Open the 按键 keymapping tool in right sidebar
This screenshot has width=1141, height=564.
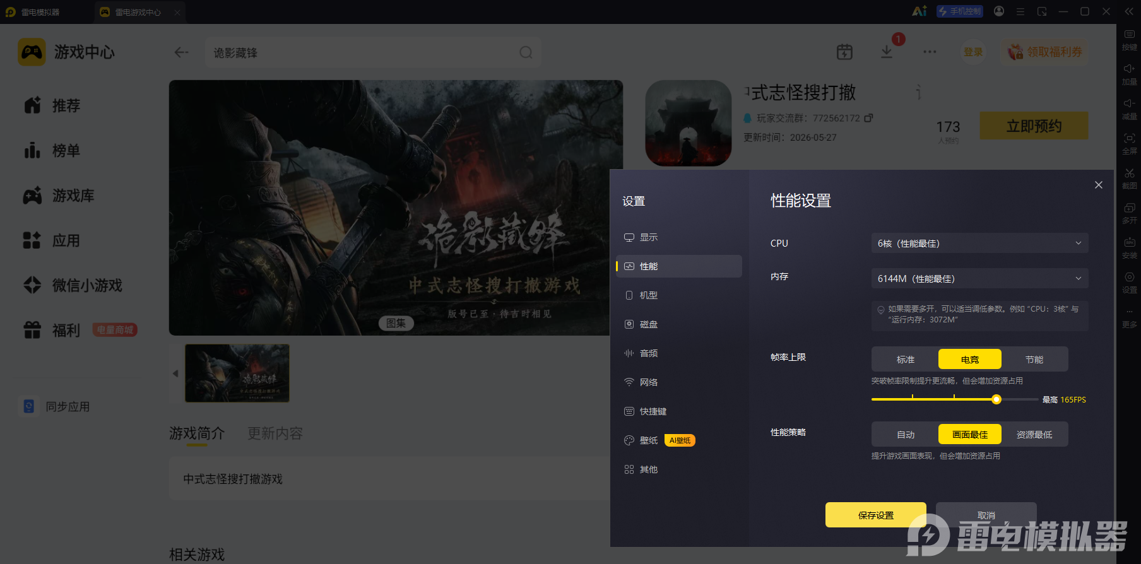[x=1129, y=39]
